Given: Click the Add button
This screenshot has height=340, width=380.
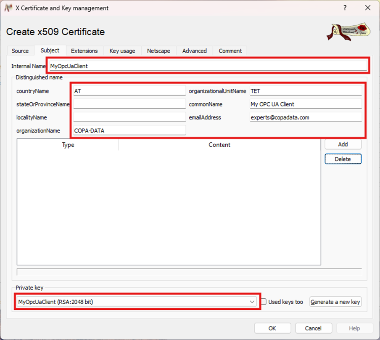Looking at the screenshot, I should coord(343,144).
